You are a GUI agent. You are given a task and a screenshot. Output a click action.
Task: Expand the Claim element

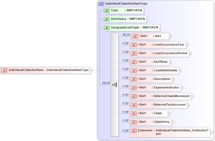coord(169,114)
